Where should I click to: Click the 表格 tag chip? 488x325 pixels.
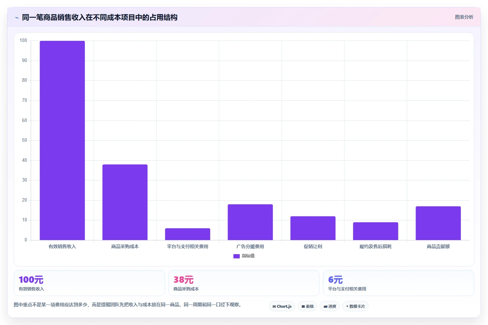coord(307,306)
